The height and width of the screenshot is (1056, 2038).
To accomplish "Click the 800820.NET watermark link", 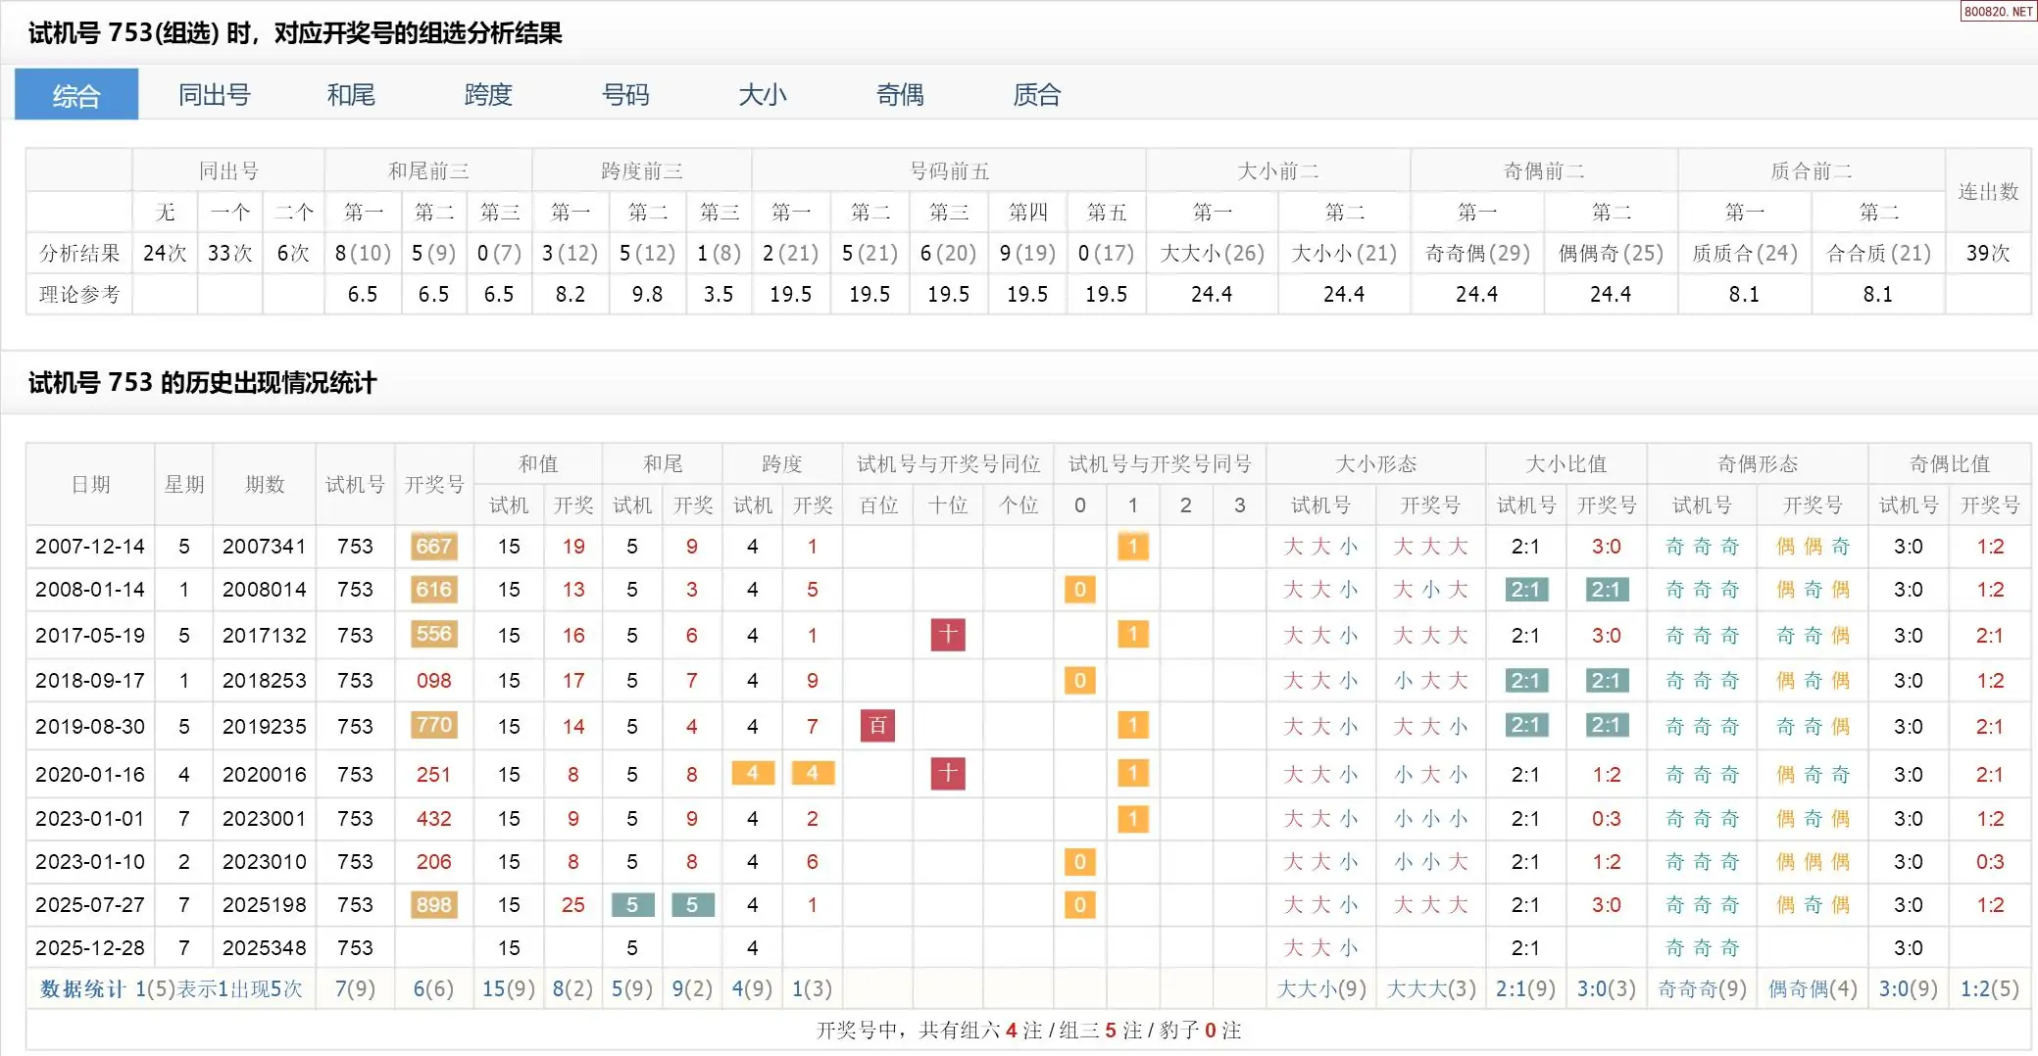I will pos(1998,12).
